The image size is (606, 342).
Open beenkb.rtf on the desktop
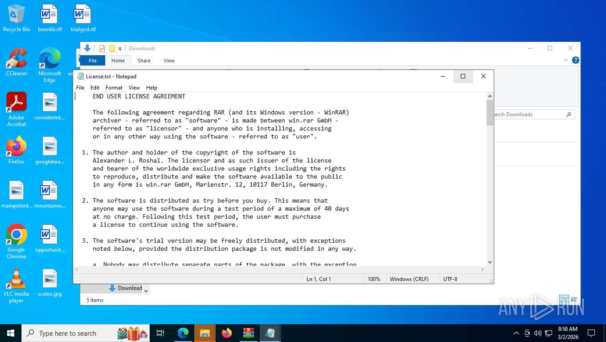tap(49, 18)
